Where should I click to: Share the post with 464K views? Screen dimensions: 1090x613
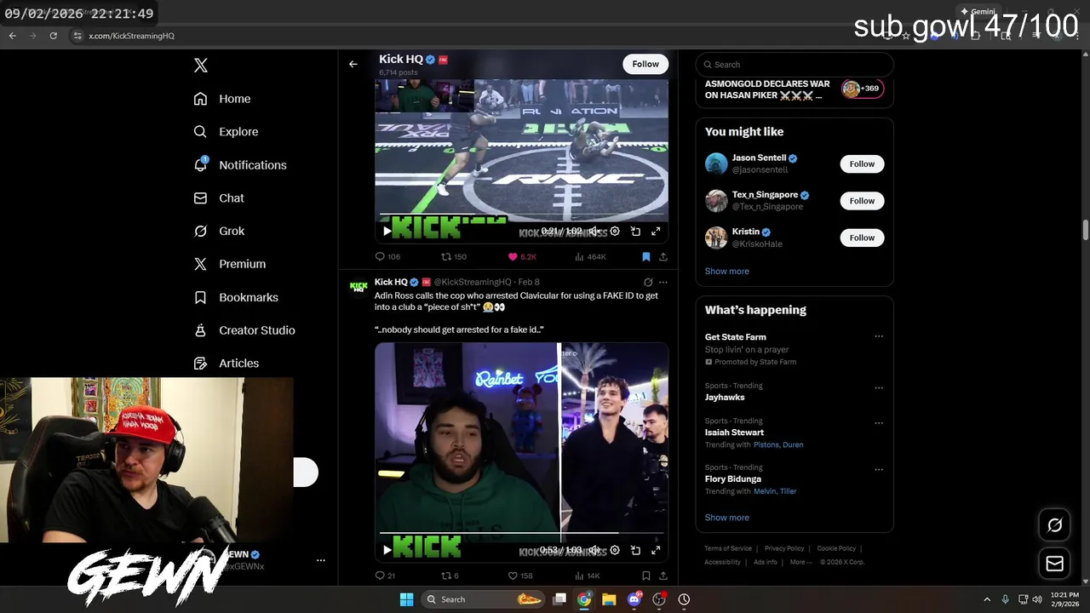(663, 256)
